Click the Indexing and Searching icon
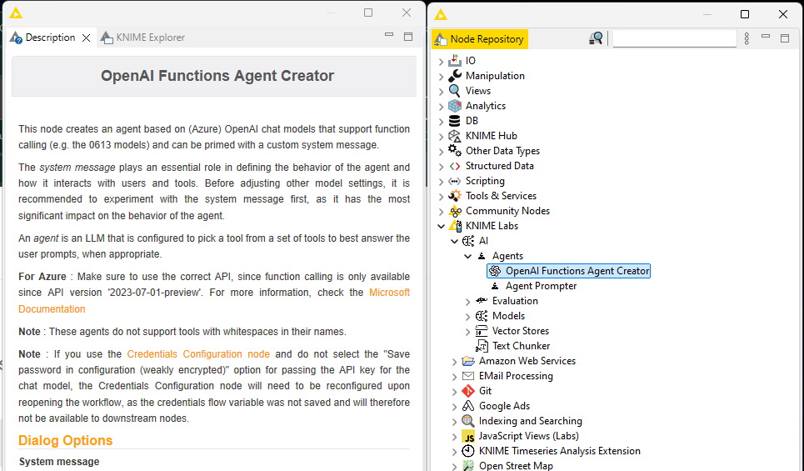Image resolution: width=804 pixels, height=471 pixels. point(468,421)
